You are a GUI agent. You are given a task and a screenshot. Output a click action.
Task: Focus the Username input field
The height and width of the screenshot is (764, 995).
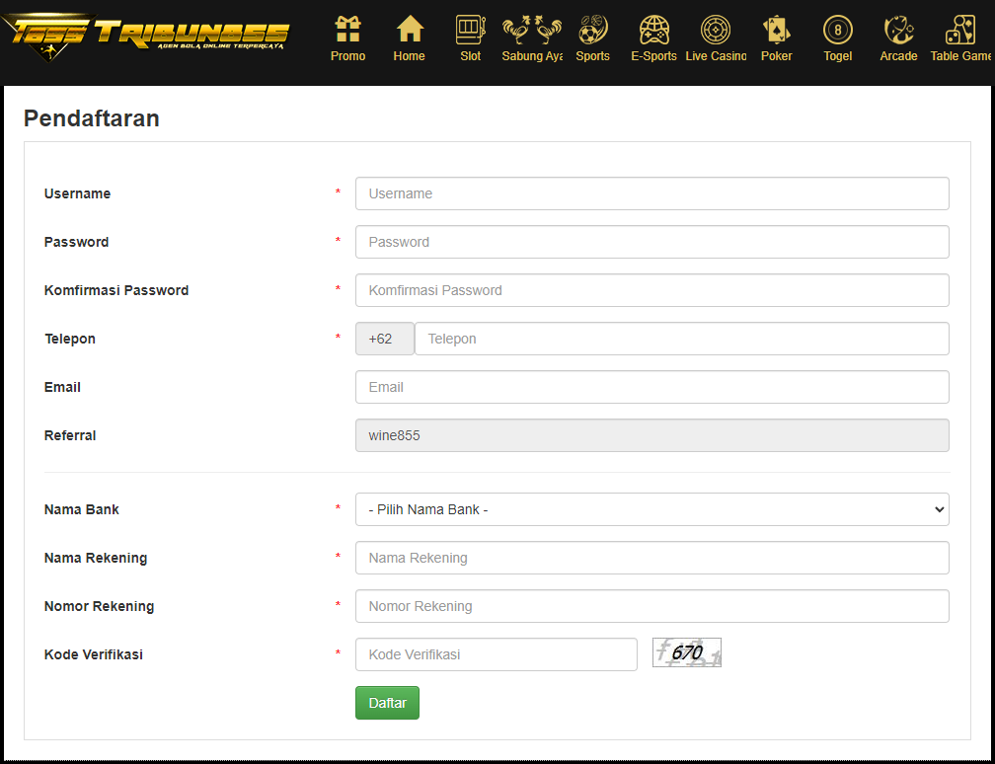click(651, 193)
